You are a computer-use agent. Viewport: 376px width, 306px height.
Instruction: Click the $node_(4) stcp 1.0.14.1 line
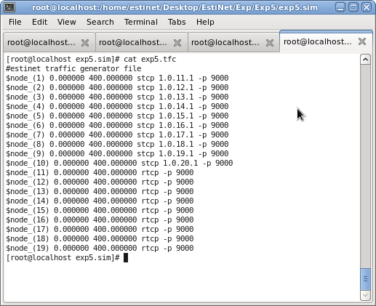click(x=117, y=107)
